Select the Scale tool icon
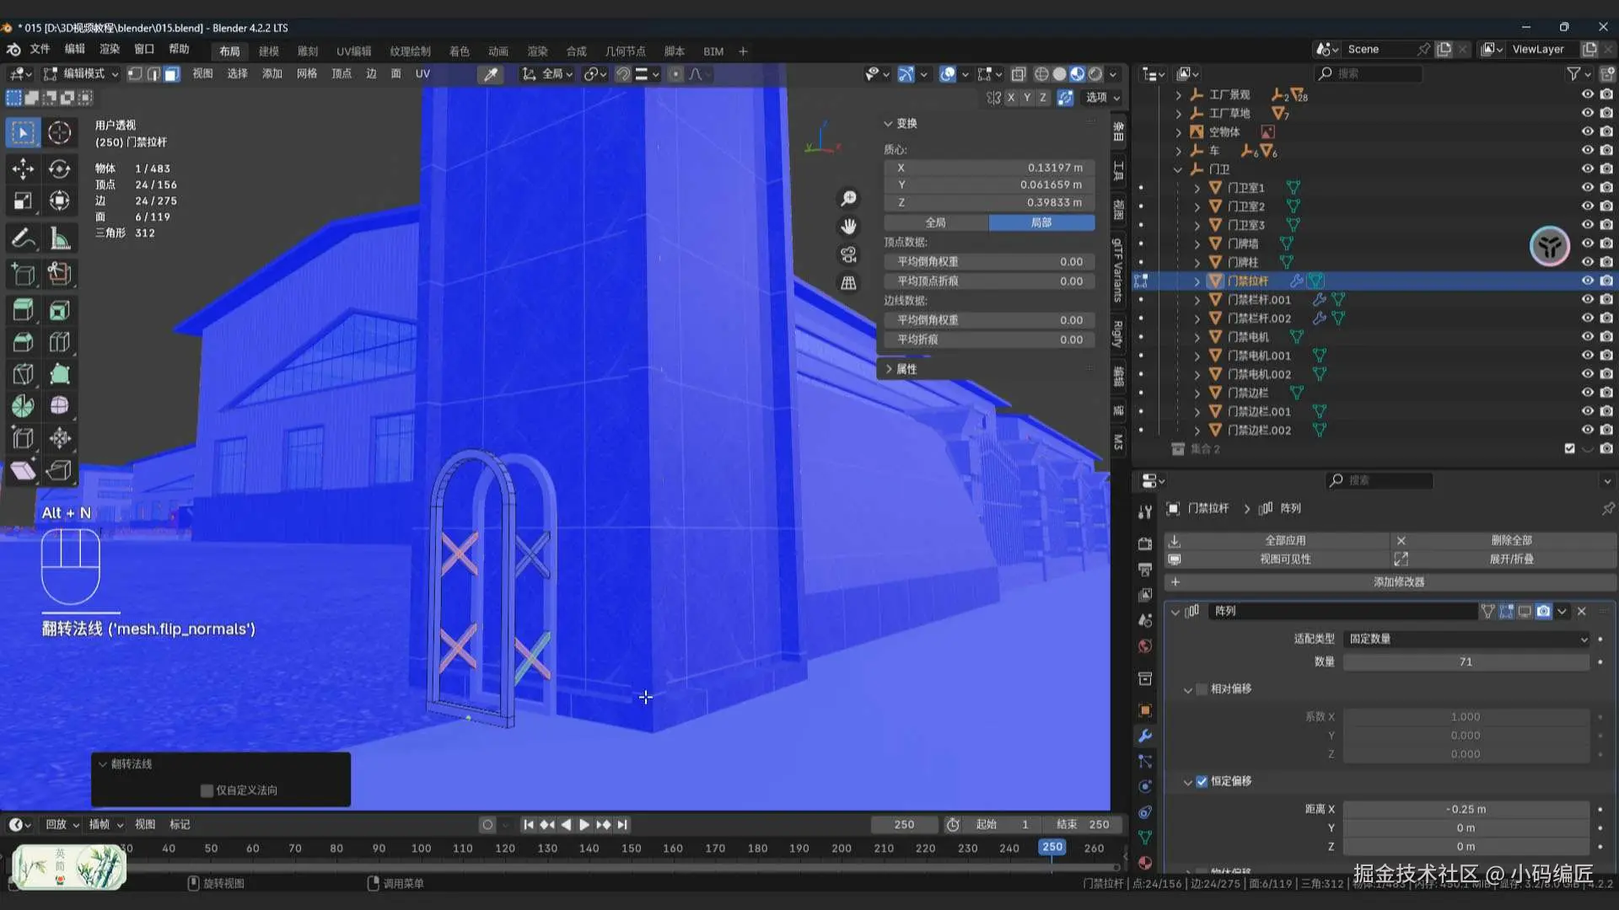 [23, 201]
